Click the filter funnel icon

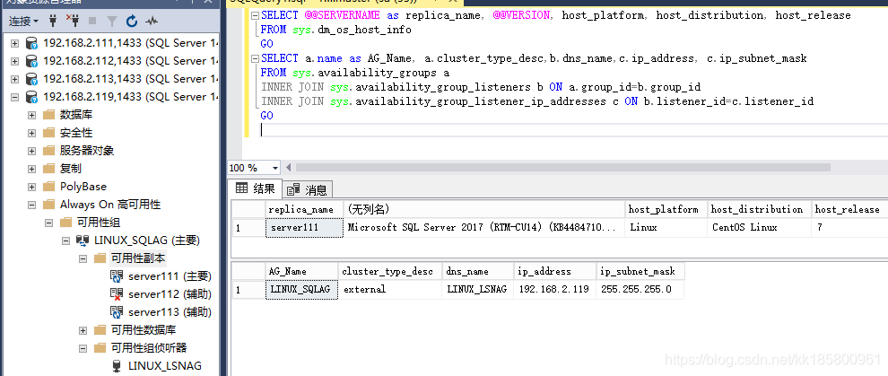(x=112, y=22)
